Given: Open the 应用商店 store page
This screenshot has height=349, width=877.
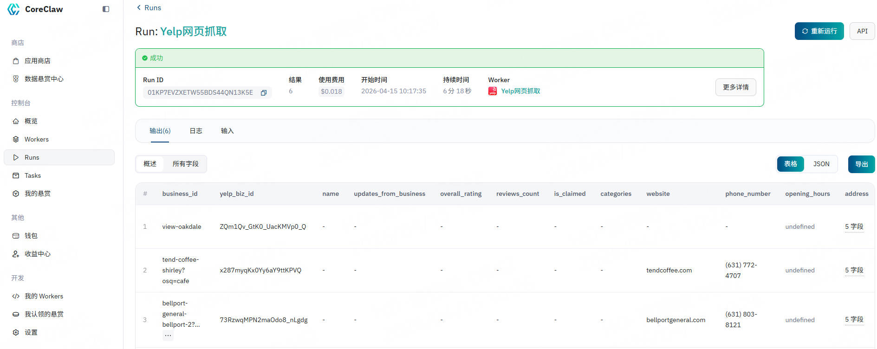Looking at the screenshot, I should [x=37, y=61].
